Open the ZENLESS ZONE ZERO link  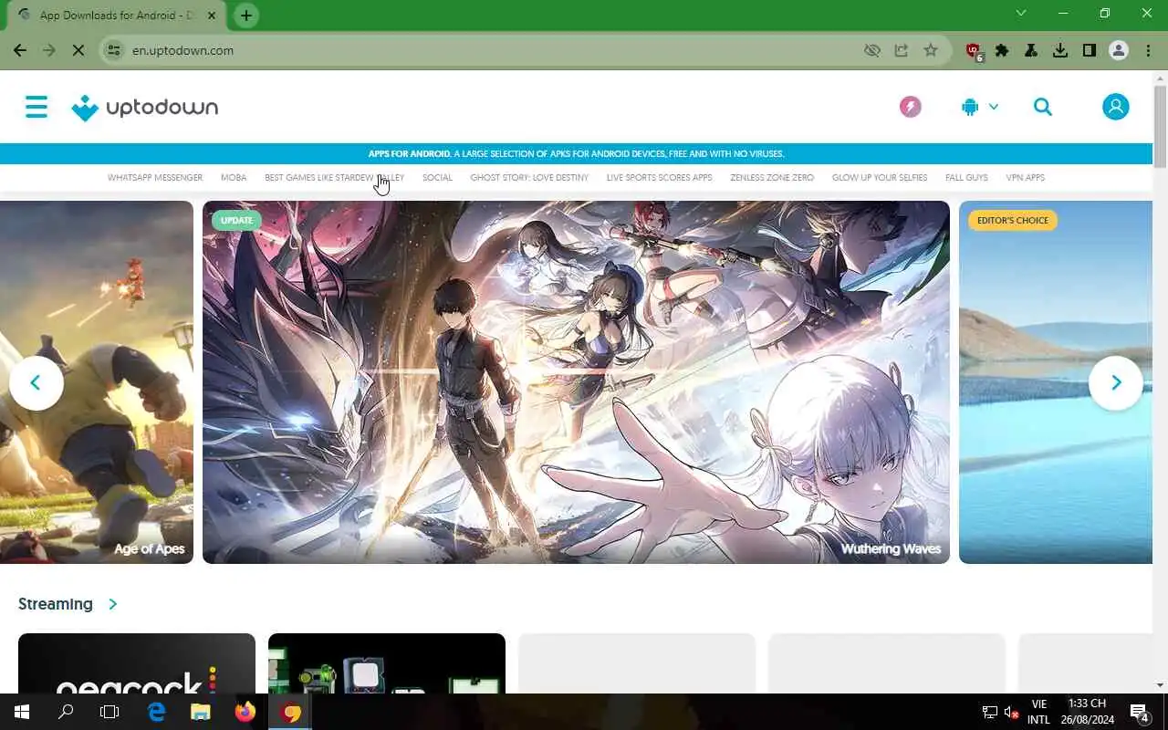coord(772,178)
